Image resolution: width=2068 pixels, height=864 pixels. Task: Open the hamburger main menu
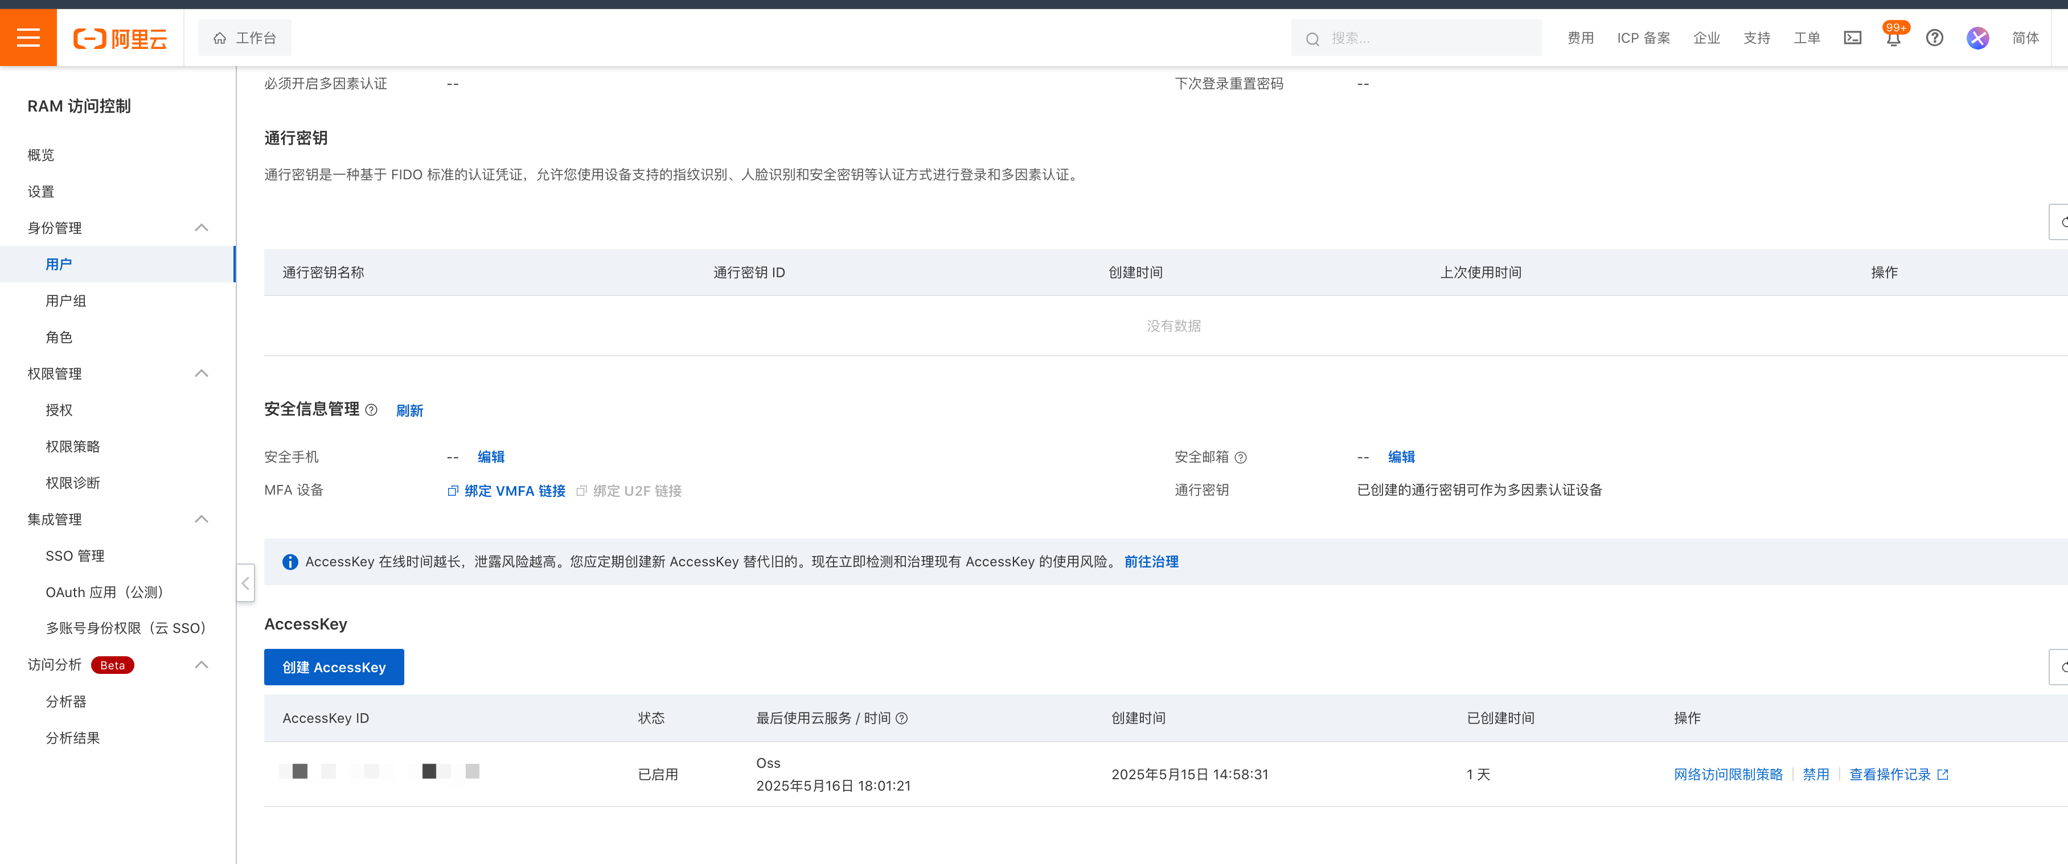click(28, 38)
